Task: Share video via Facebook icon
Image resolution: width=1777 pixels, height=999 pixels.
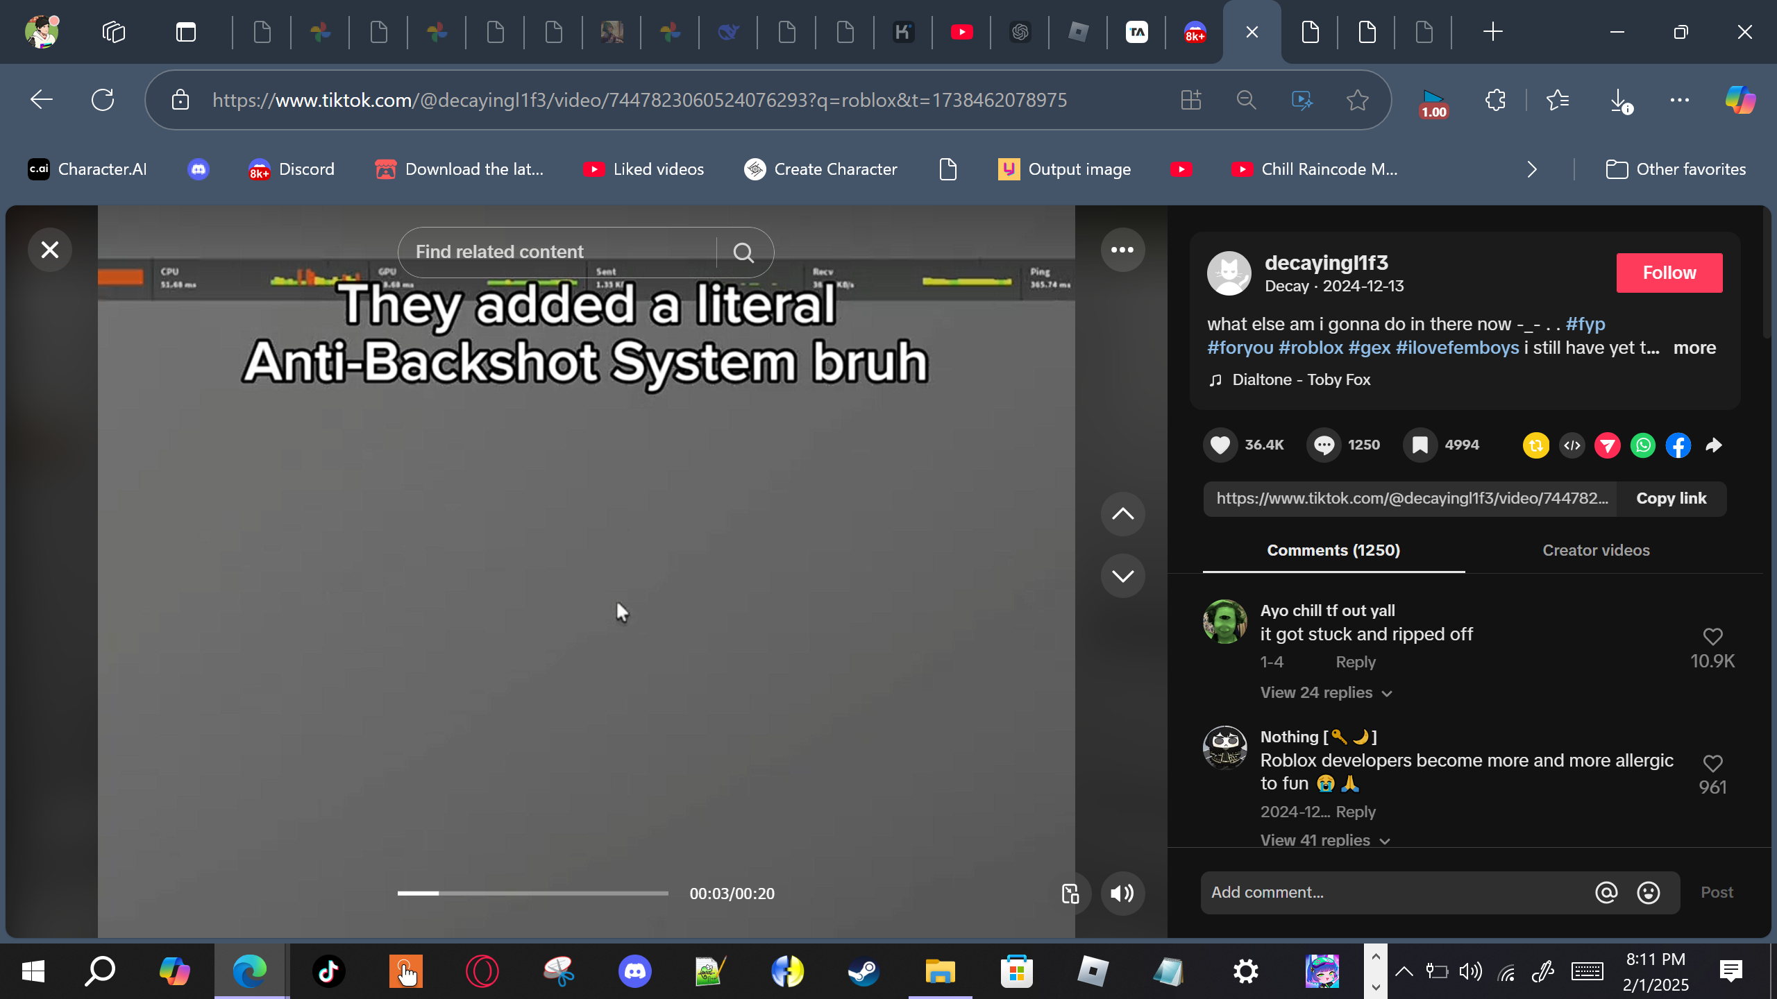Action: (1678, 445)
